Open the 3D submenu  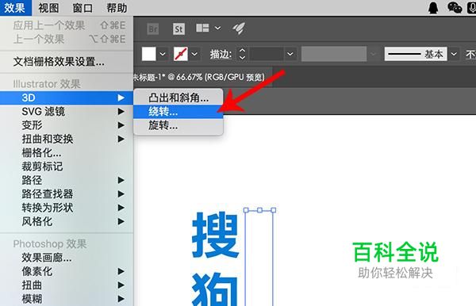coord(67,98)
